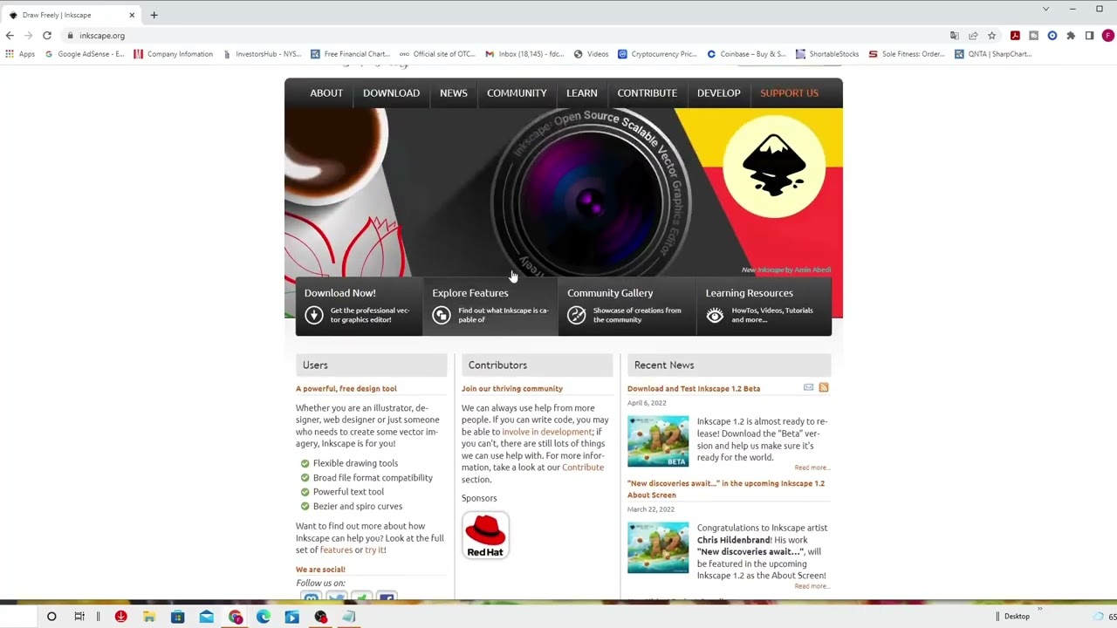The width and height of the screenshot is (1117, 628).
Task: Open Microsoft Edge from the taskbar
Action: pyautogui.click(x=264, y=617)
